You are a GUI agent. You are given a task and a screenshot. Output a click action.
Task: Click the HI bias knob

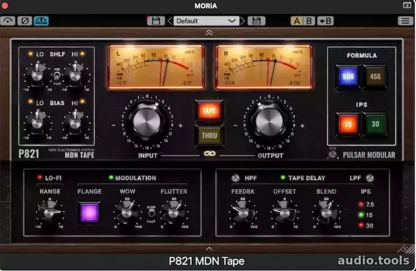pyautogui.click(x=75, y=123)
